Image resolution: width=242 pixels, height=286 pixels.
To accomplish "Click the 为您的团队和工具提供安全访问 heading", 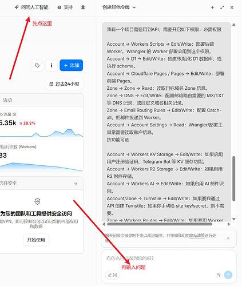I will (x=36, y=213).
